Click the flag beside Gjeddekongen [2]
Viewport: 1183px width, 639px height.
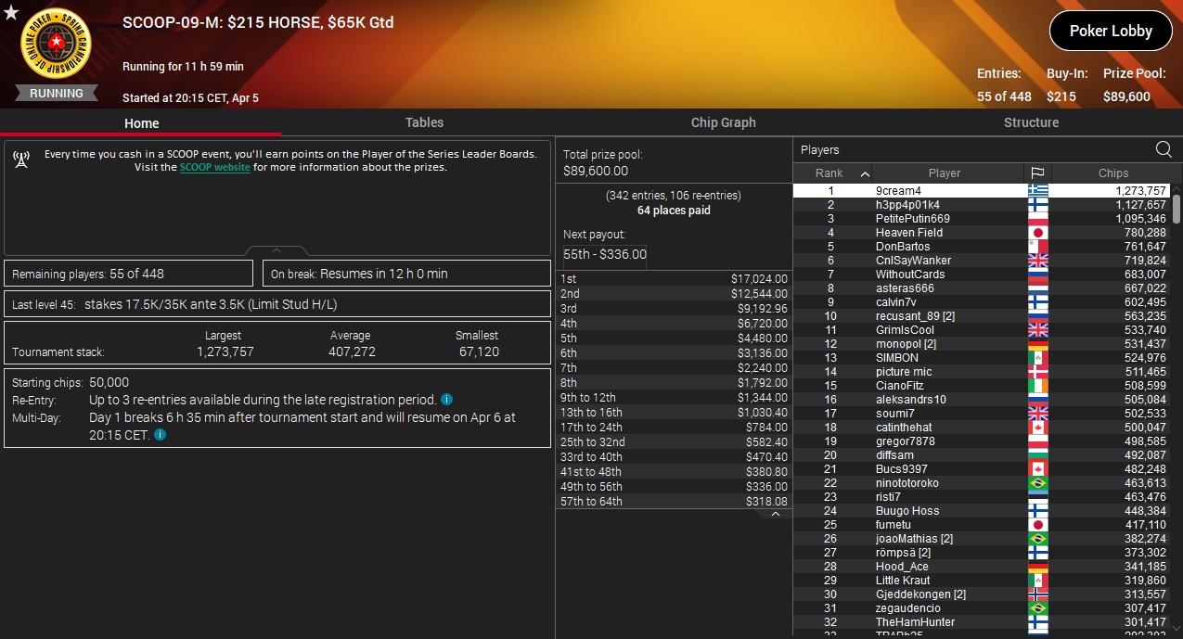(1037, 594)
